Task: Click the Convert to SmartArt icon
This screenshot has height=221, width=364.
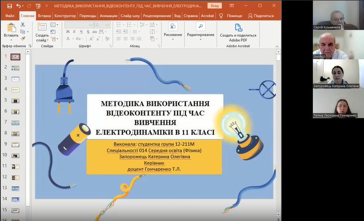Action: 153,39
